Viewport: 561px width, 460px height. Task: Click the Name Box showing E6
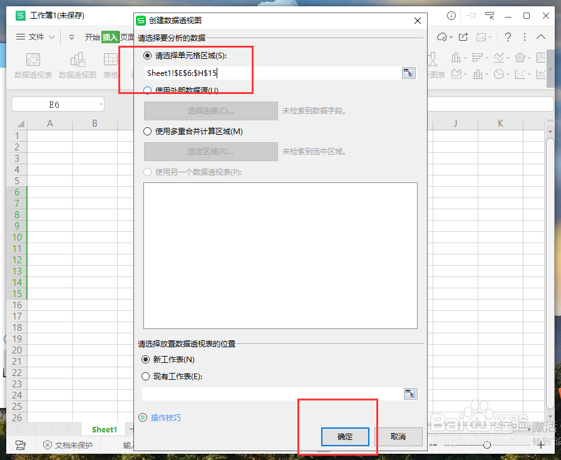[54, 105]
